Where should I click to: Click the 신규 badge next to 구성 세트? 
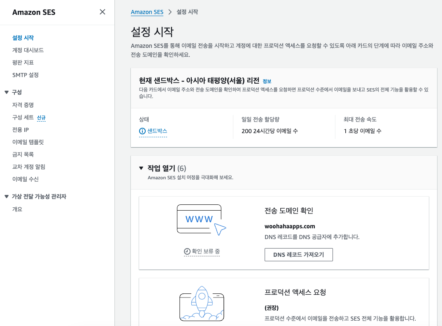pos(41,118)
